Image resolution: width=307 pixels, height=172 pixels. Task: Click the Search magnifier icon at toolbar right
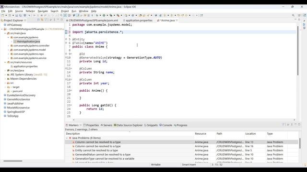(x=293, y=15)
